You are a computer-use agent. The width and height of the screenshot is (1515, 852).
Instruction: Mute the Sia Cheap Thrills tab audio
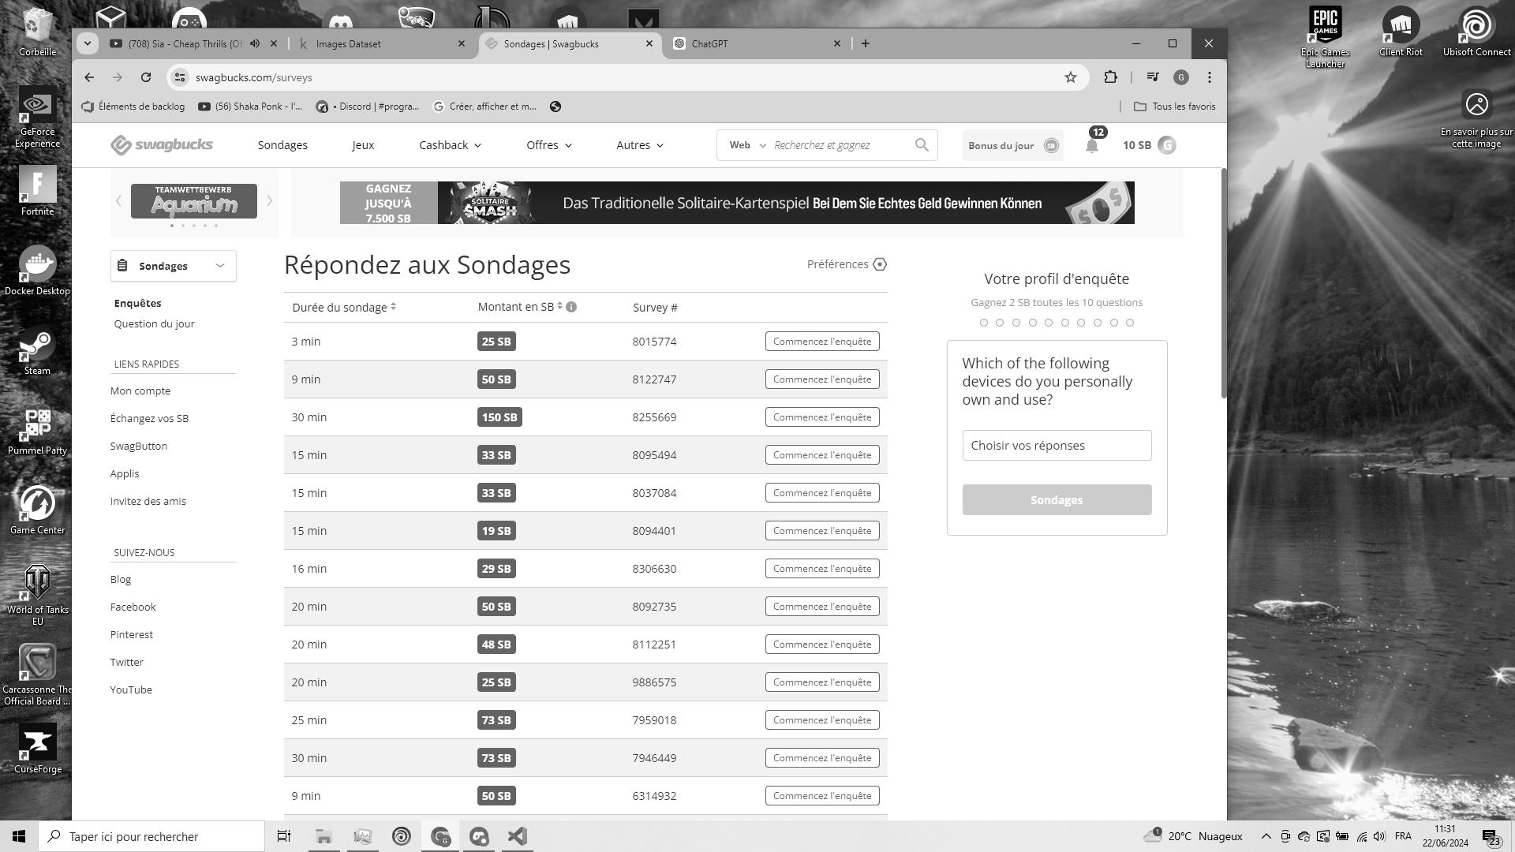[x=255, y=43]
